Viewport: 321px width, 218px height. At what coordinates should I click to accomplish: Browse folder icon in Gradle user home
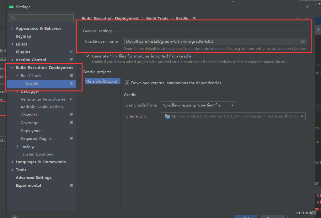[x=302, y=41]
